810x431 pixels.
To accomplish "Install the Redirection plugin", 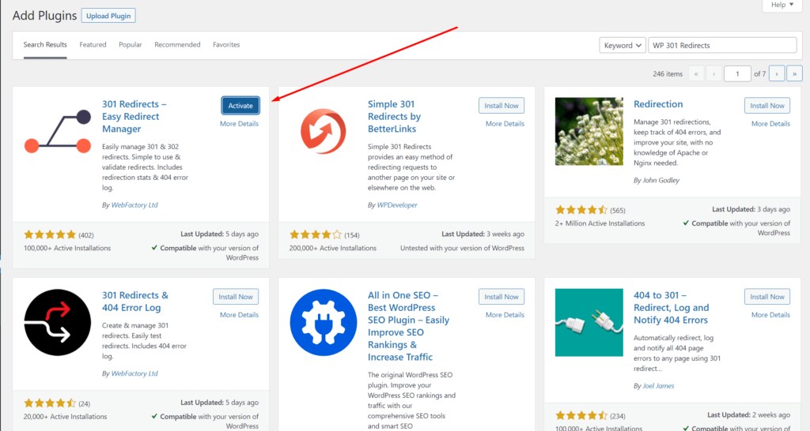I will click(767, 106).
